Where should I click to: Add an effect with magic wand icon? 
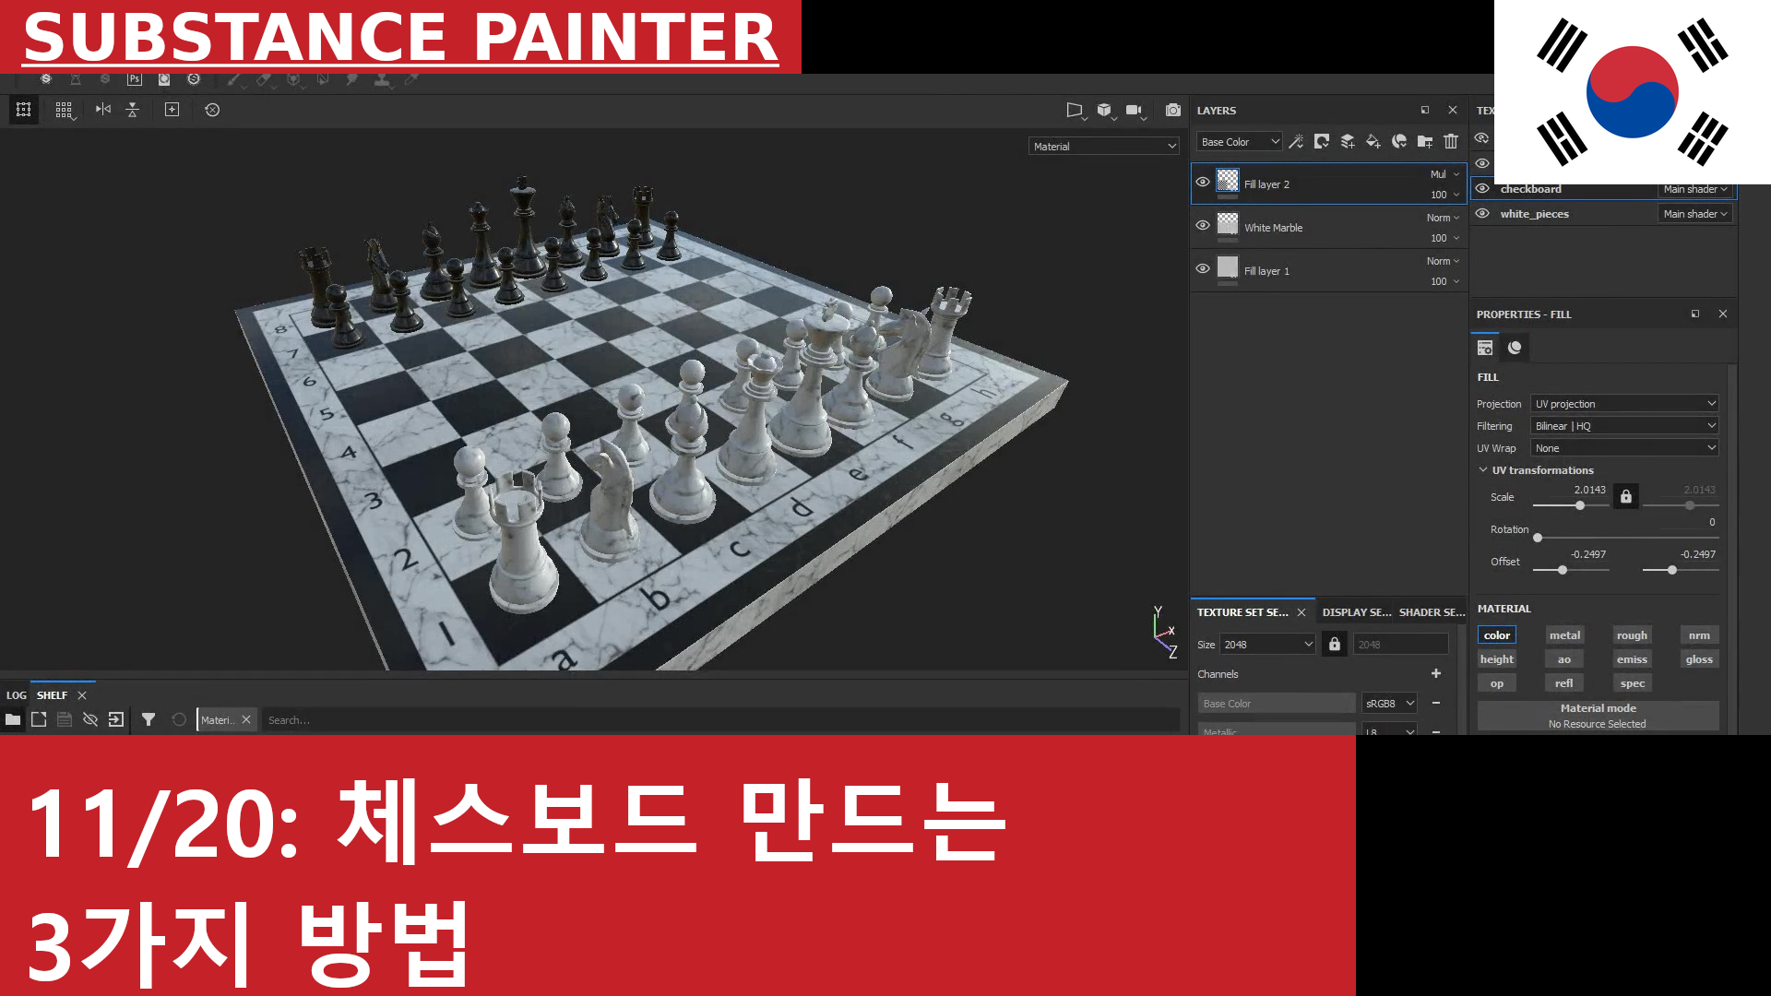pyautogui.click(x=1296, y=141)
